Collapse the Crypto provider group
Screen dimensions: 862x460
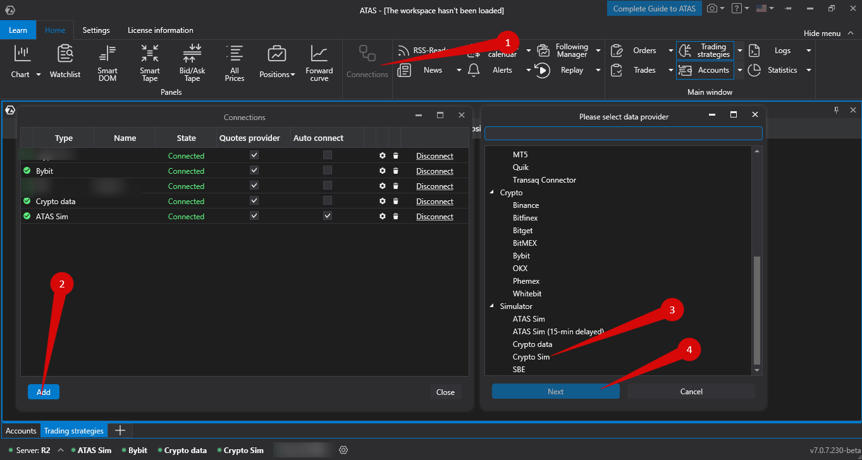[x=493, y=193]
